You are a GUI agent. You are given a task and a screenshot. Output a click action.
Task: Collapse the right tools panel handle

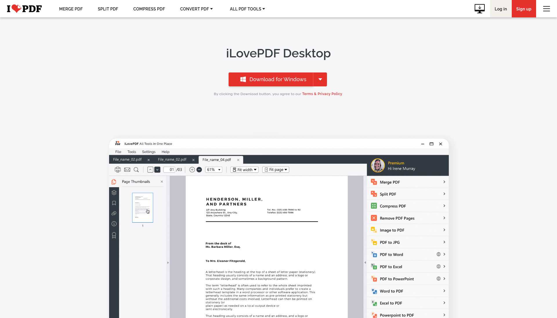pos(365,263)
